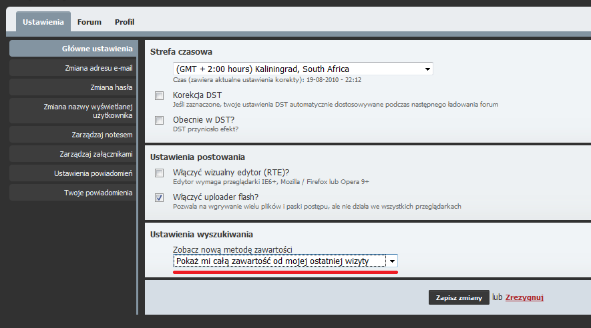
Task: Expand the GMT timezone dropdown
Action: tap(303, 69)
